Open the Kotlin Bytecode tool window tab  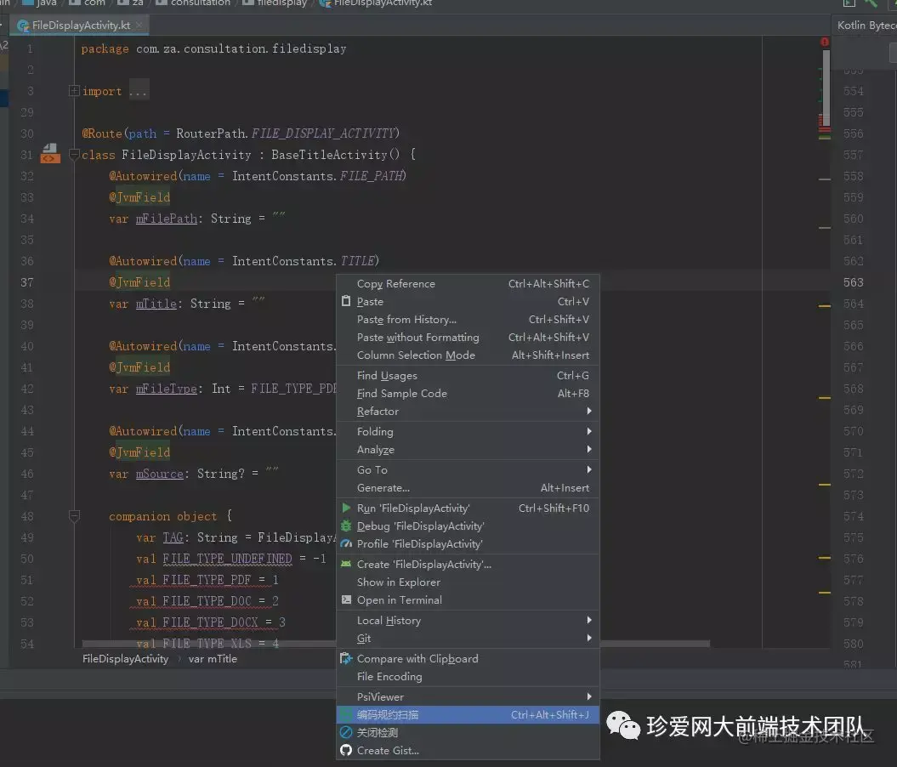click(x=865, y=26)
